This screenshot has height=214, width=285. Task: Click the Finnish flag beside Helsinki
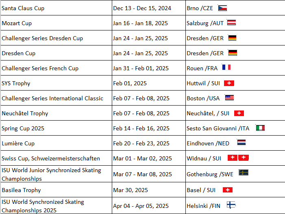(231, 205)
